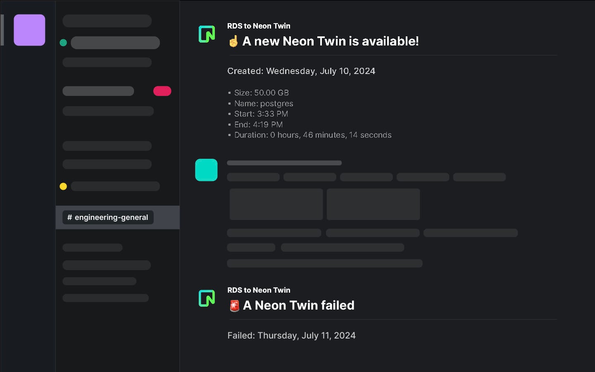Image resolution: width=595 pixels, height=372 pixels.
Task: Open the engineering-general channel
Action: pos(108,217)
